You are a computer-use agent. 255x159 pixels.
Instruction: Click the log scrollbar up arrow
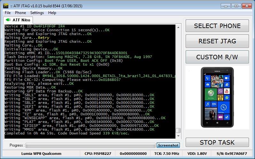[x=178, y=27]
